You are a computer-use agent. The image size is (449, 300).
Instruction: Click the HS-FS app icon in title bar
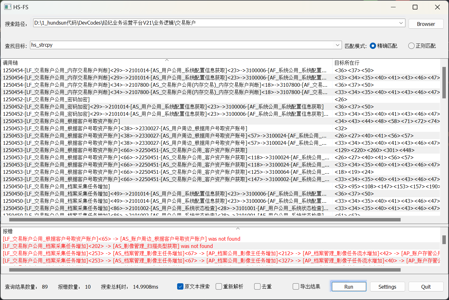click(x=8, y=7)
